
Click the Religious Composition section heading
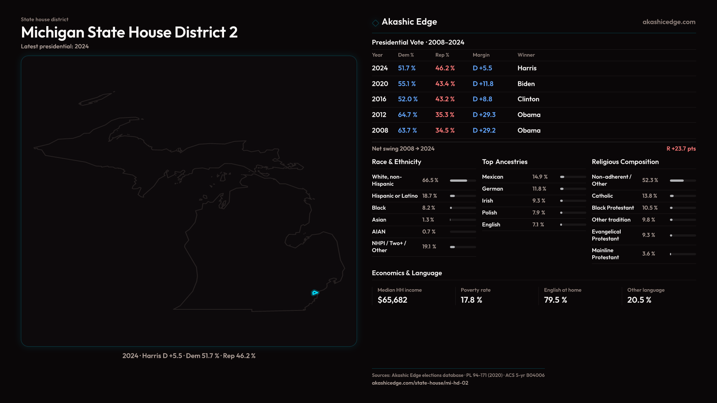[x=625, y=162]
